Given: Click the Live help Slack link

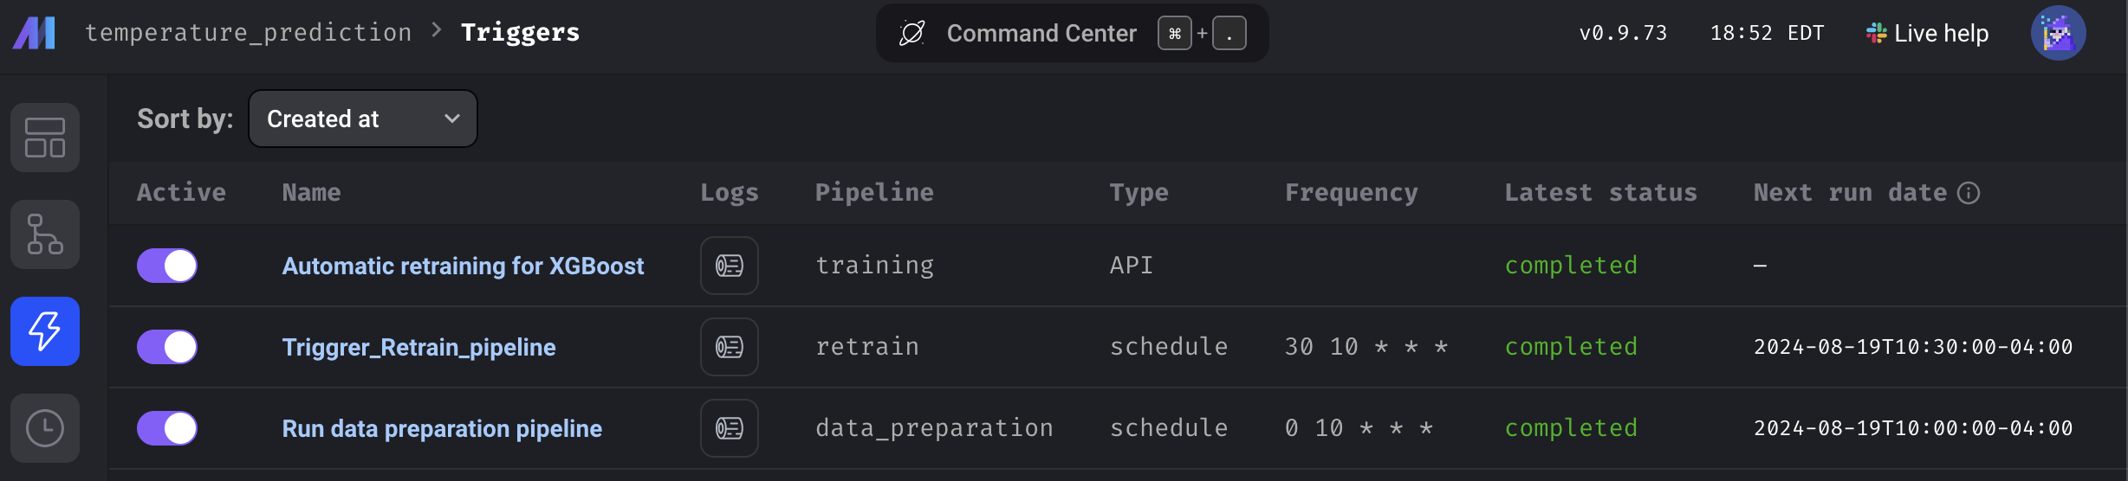Looking at the screenshot, I should (x=1928, y=33).
